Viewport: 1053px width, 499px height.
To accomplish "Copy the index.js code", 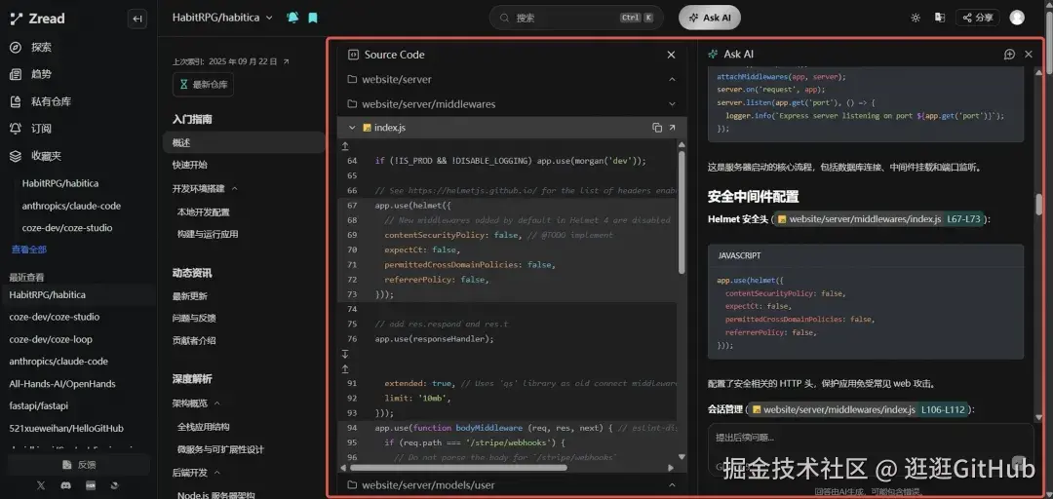I will [657, 128].
